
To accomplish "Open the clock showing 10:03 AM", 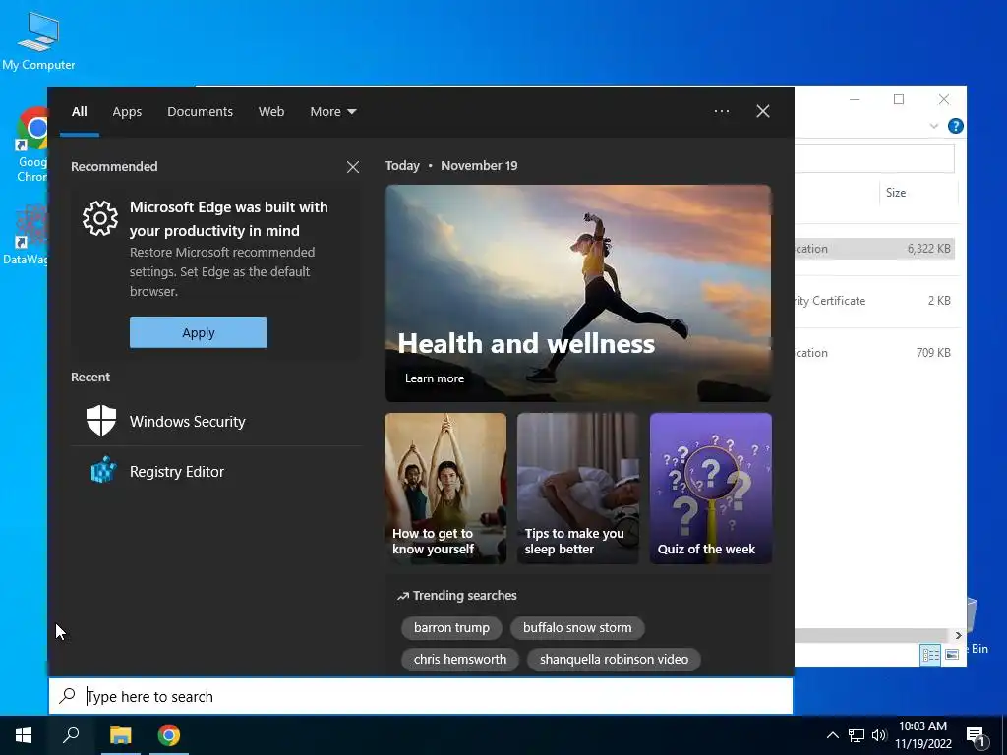I will (x=922, y=735).
